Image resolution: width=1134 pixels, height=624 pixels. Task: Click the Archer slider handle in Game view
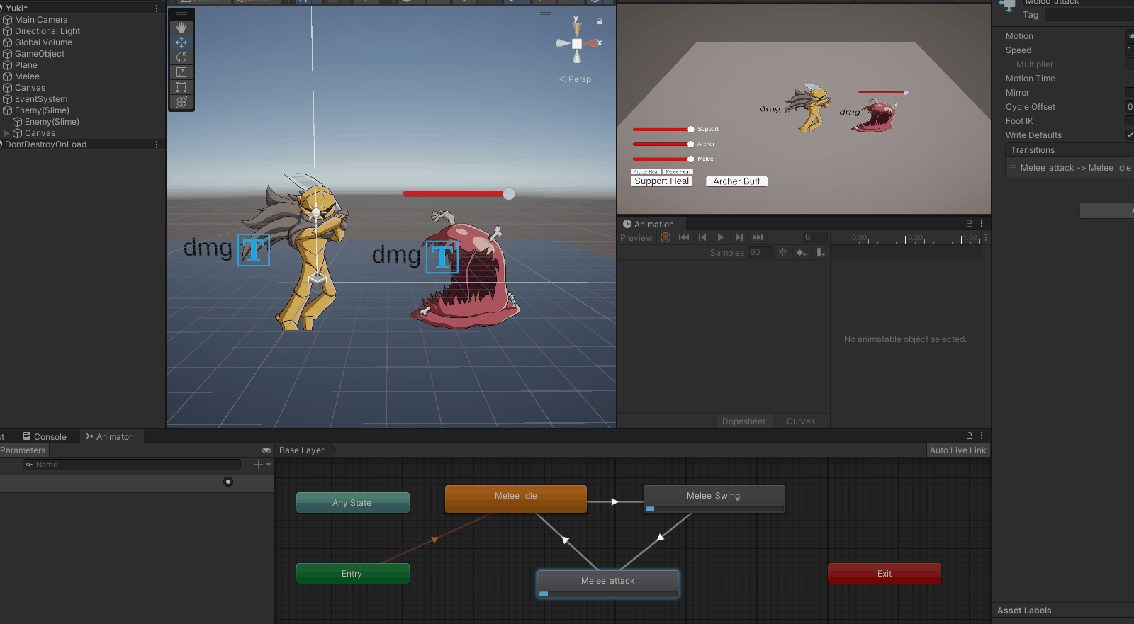[x=691, y=144]
